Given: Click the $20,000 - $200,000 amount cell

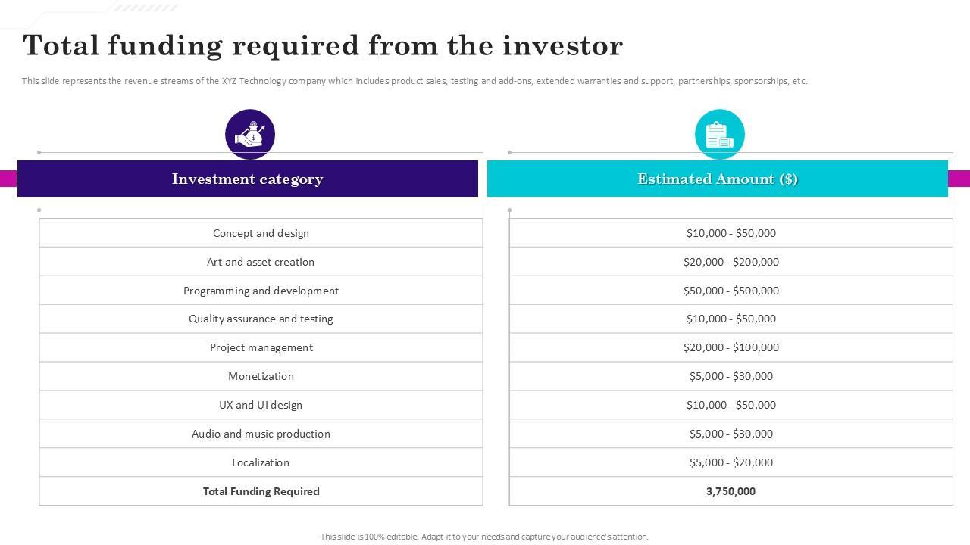Looking at the screenshot, I should 731,262.
